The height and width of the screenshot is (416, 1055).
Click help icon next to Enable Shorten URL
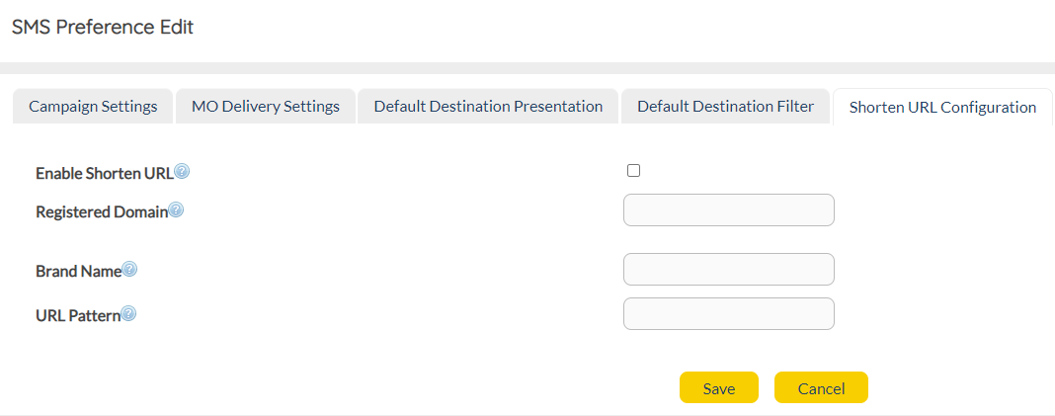point(182,171)
